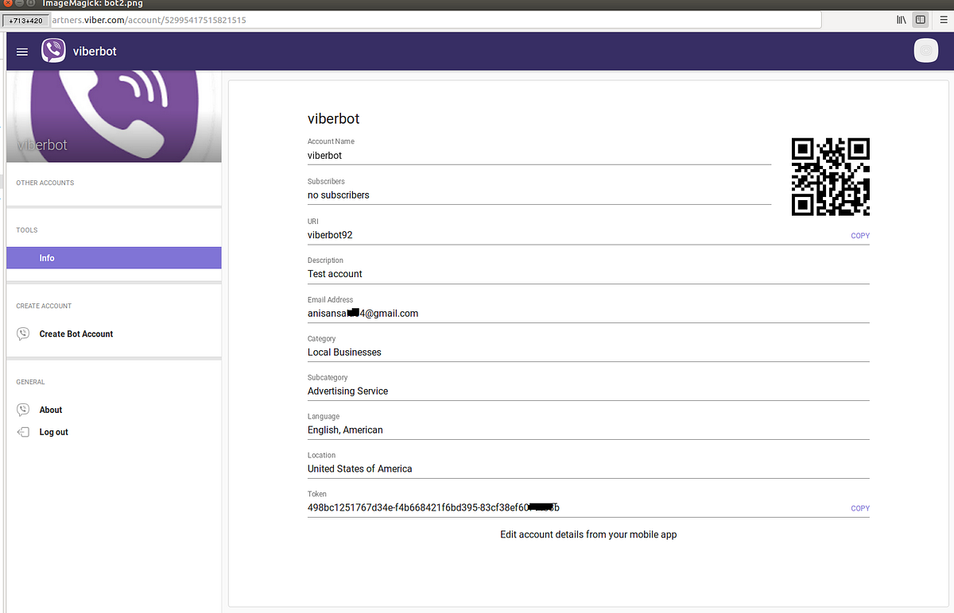Open the hamburger navigation menu
This screenshot has width=954, height=613.
[22, 52]
